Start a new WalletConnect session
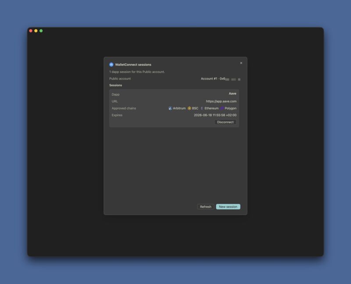 [228, 207]
